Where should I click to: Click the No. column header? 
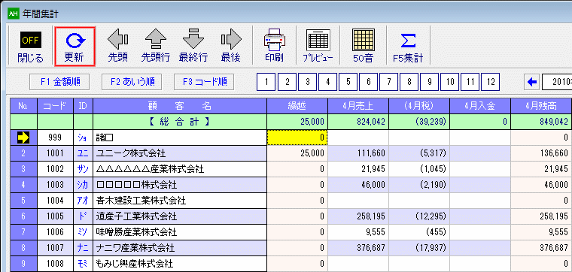[23, 106]
